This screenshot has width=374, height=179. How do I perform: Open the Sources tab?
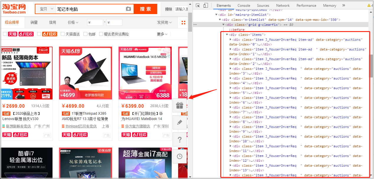(x=263, y=5)
